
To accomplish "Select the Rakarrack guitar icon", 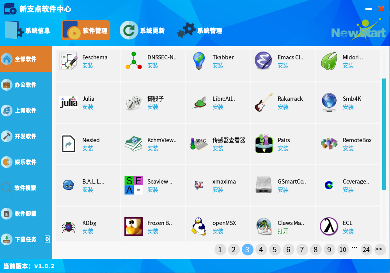I will [x=264, y=102].
